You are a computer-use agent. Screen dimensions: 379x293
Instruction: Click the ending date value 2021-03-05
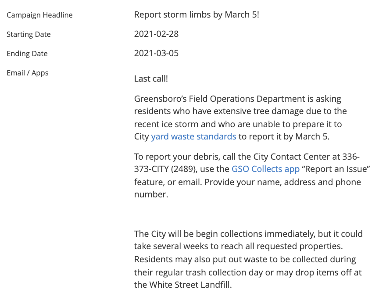tap(157, 54)
